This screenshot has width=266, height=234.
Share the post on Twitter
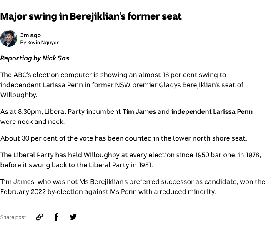[x=73, y=217]
